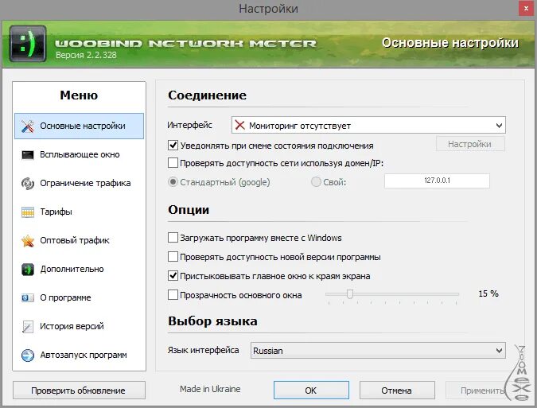
Task: Click the Woobind smiley logo in the header
Action: (28, 44)
